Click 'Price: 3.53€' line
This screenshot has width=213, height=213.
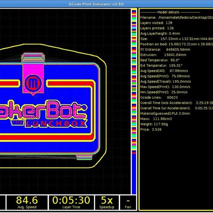pos(151,130)
